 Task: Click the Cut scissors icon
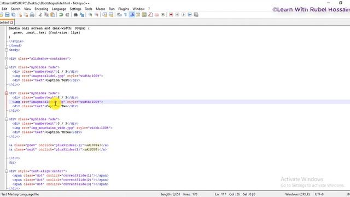click(40, 15)
